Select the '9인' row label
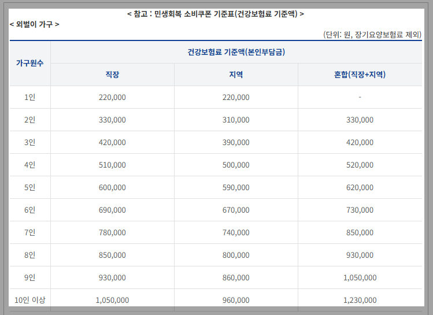 30,278
